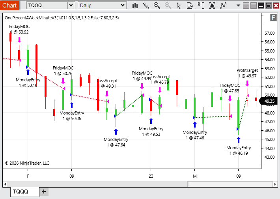Minimize the chart window

pos(261,6)
